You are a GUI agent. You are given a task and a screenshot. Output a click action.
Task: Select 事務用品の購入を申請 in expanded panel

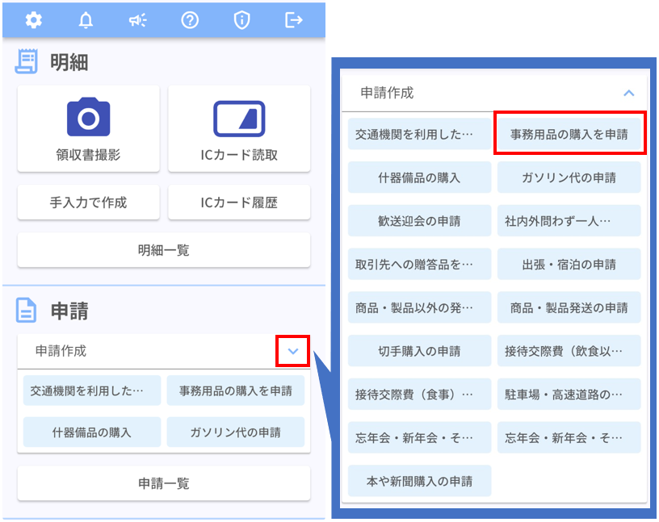(x=569, y=134)
